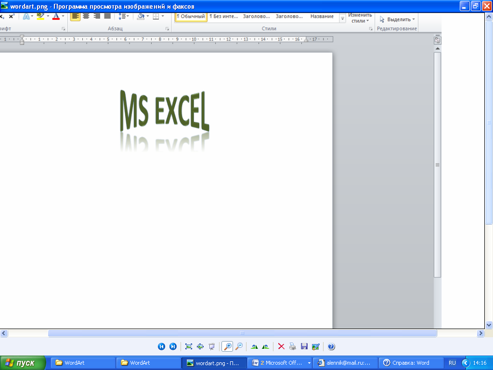Click the viewer horizontal scroll right arrow

point(480,333)
